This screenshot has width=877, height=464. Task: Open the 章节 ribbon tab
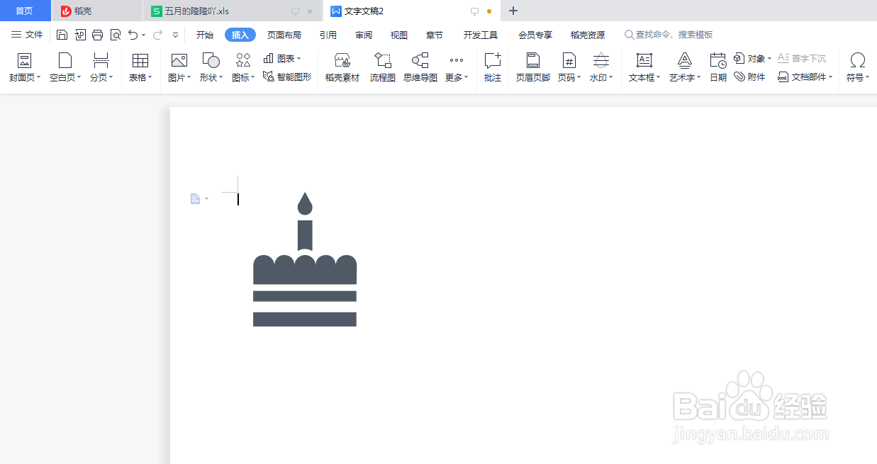435,35
